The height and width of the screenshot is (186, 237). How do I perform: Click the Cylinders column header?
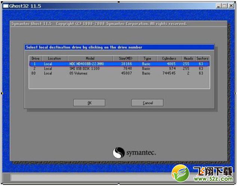pos(169,58)
